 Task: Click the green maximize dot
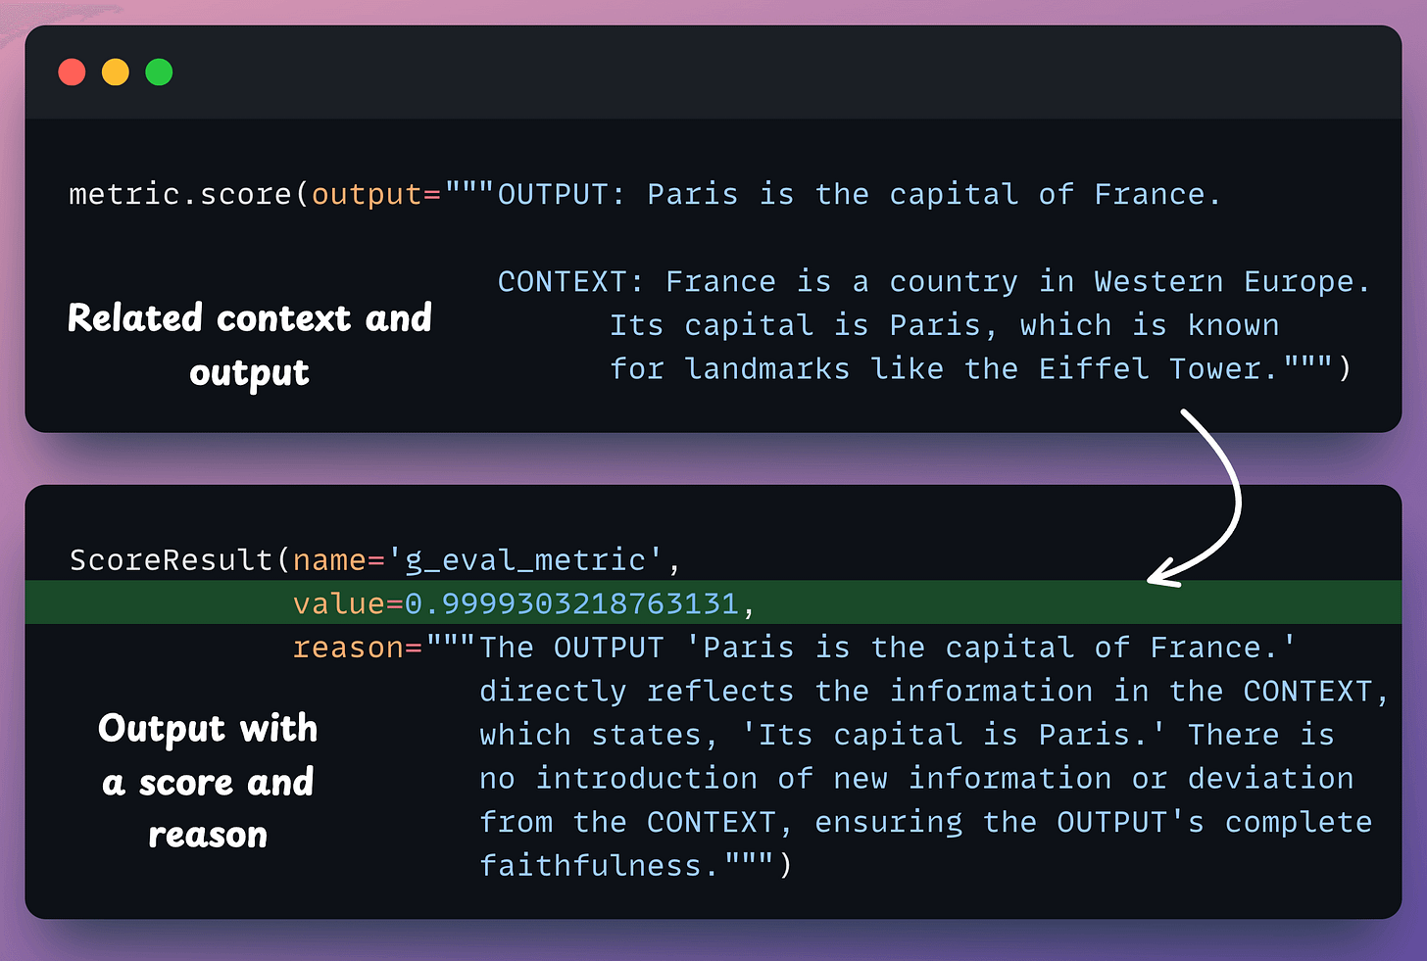pyautogui.click(x=159, y=72)
